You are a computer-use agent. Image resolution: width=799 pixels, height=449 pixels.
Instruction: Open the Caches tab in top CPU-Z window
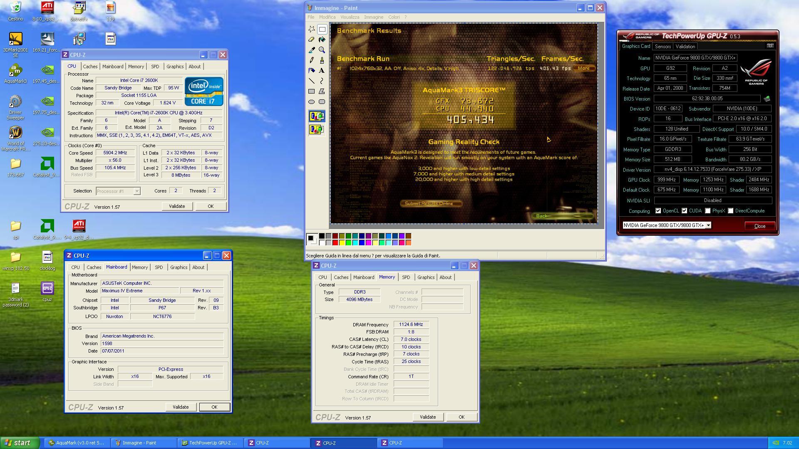click(x=90, y=67)
